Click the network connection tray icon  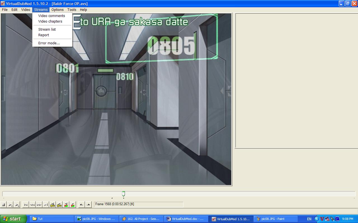point(327,219)
